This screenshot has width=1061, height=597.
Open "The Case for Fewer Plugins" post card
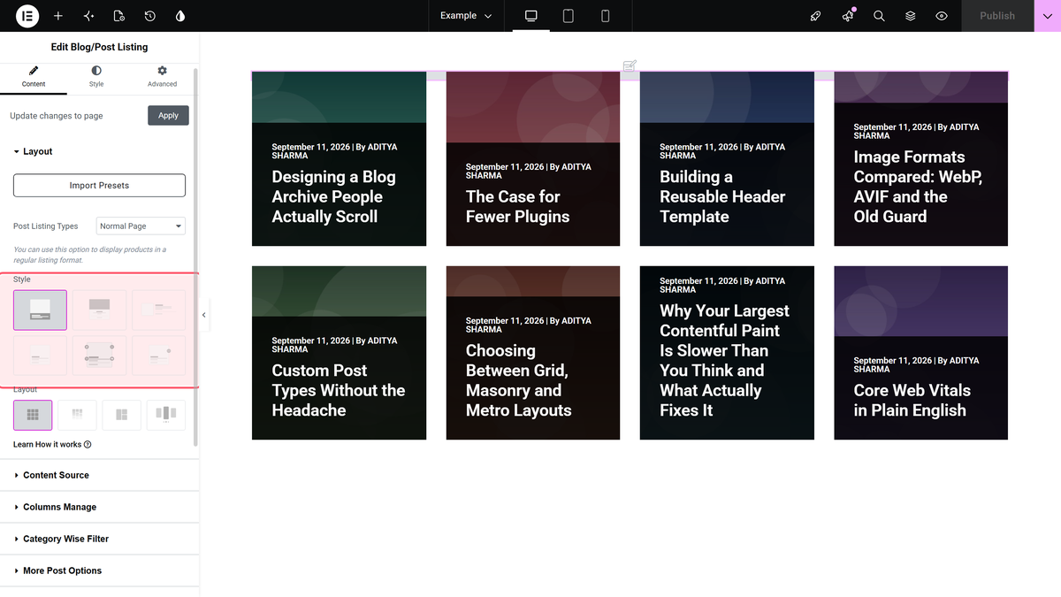point(533,159)
